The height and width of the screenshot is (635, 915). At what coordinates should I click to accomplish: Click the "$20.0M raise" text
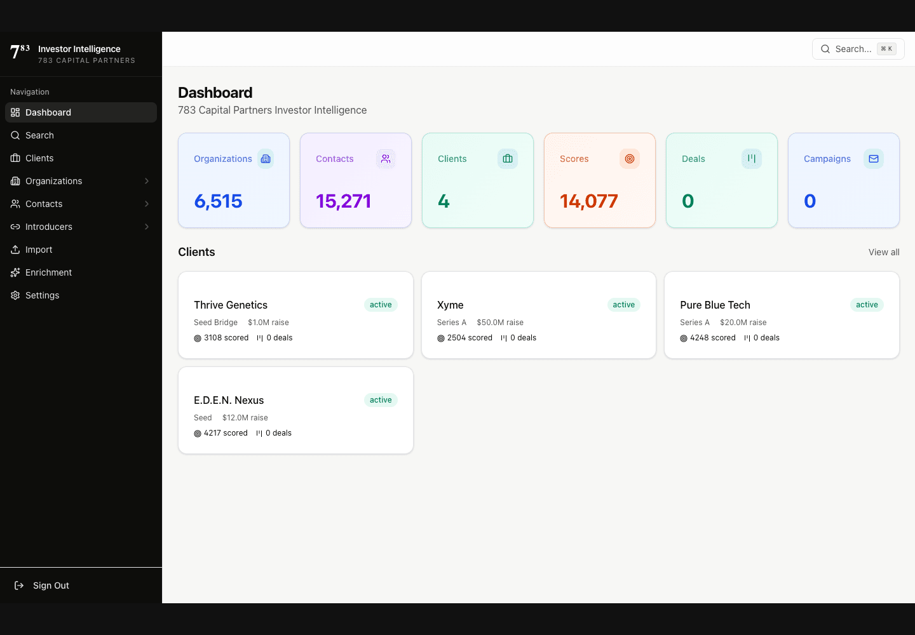pos(743,323)
